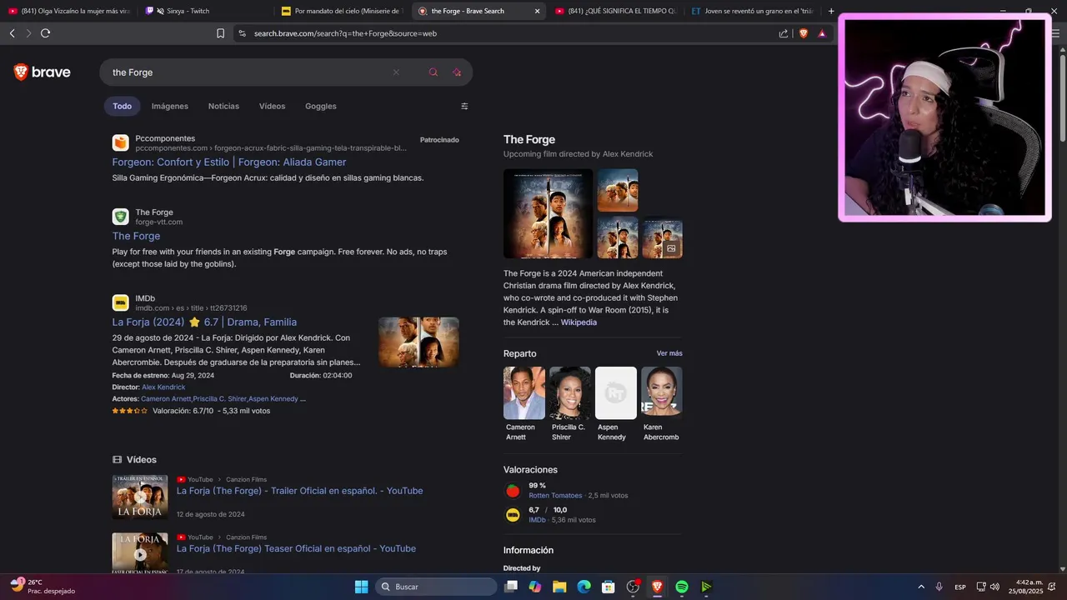The height and width of the screenshot is (600, 1067).
Task: Click Aspen Kennedy cast placeholder
Action: pos(616,393)
